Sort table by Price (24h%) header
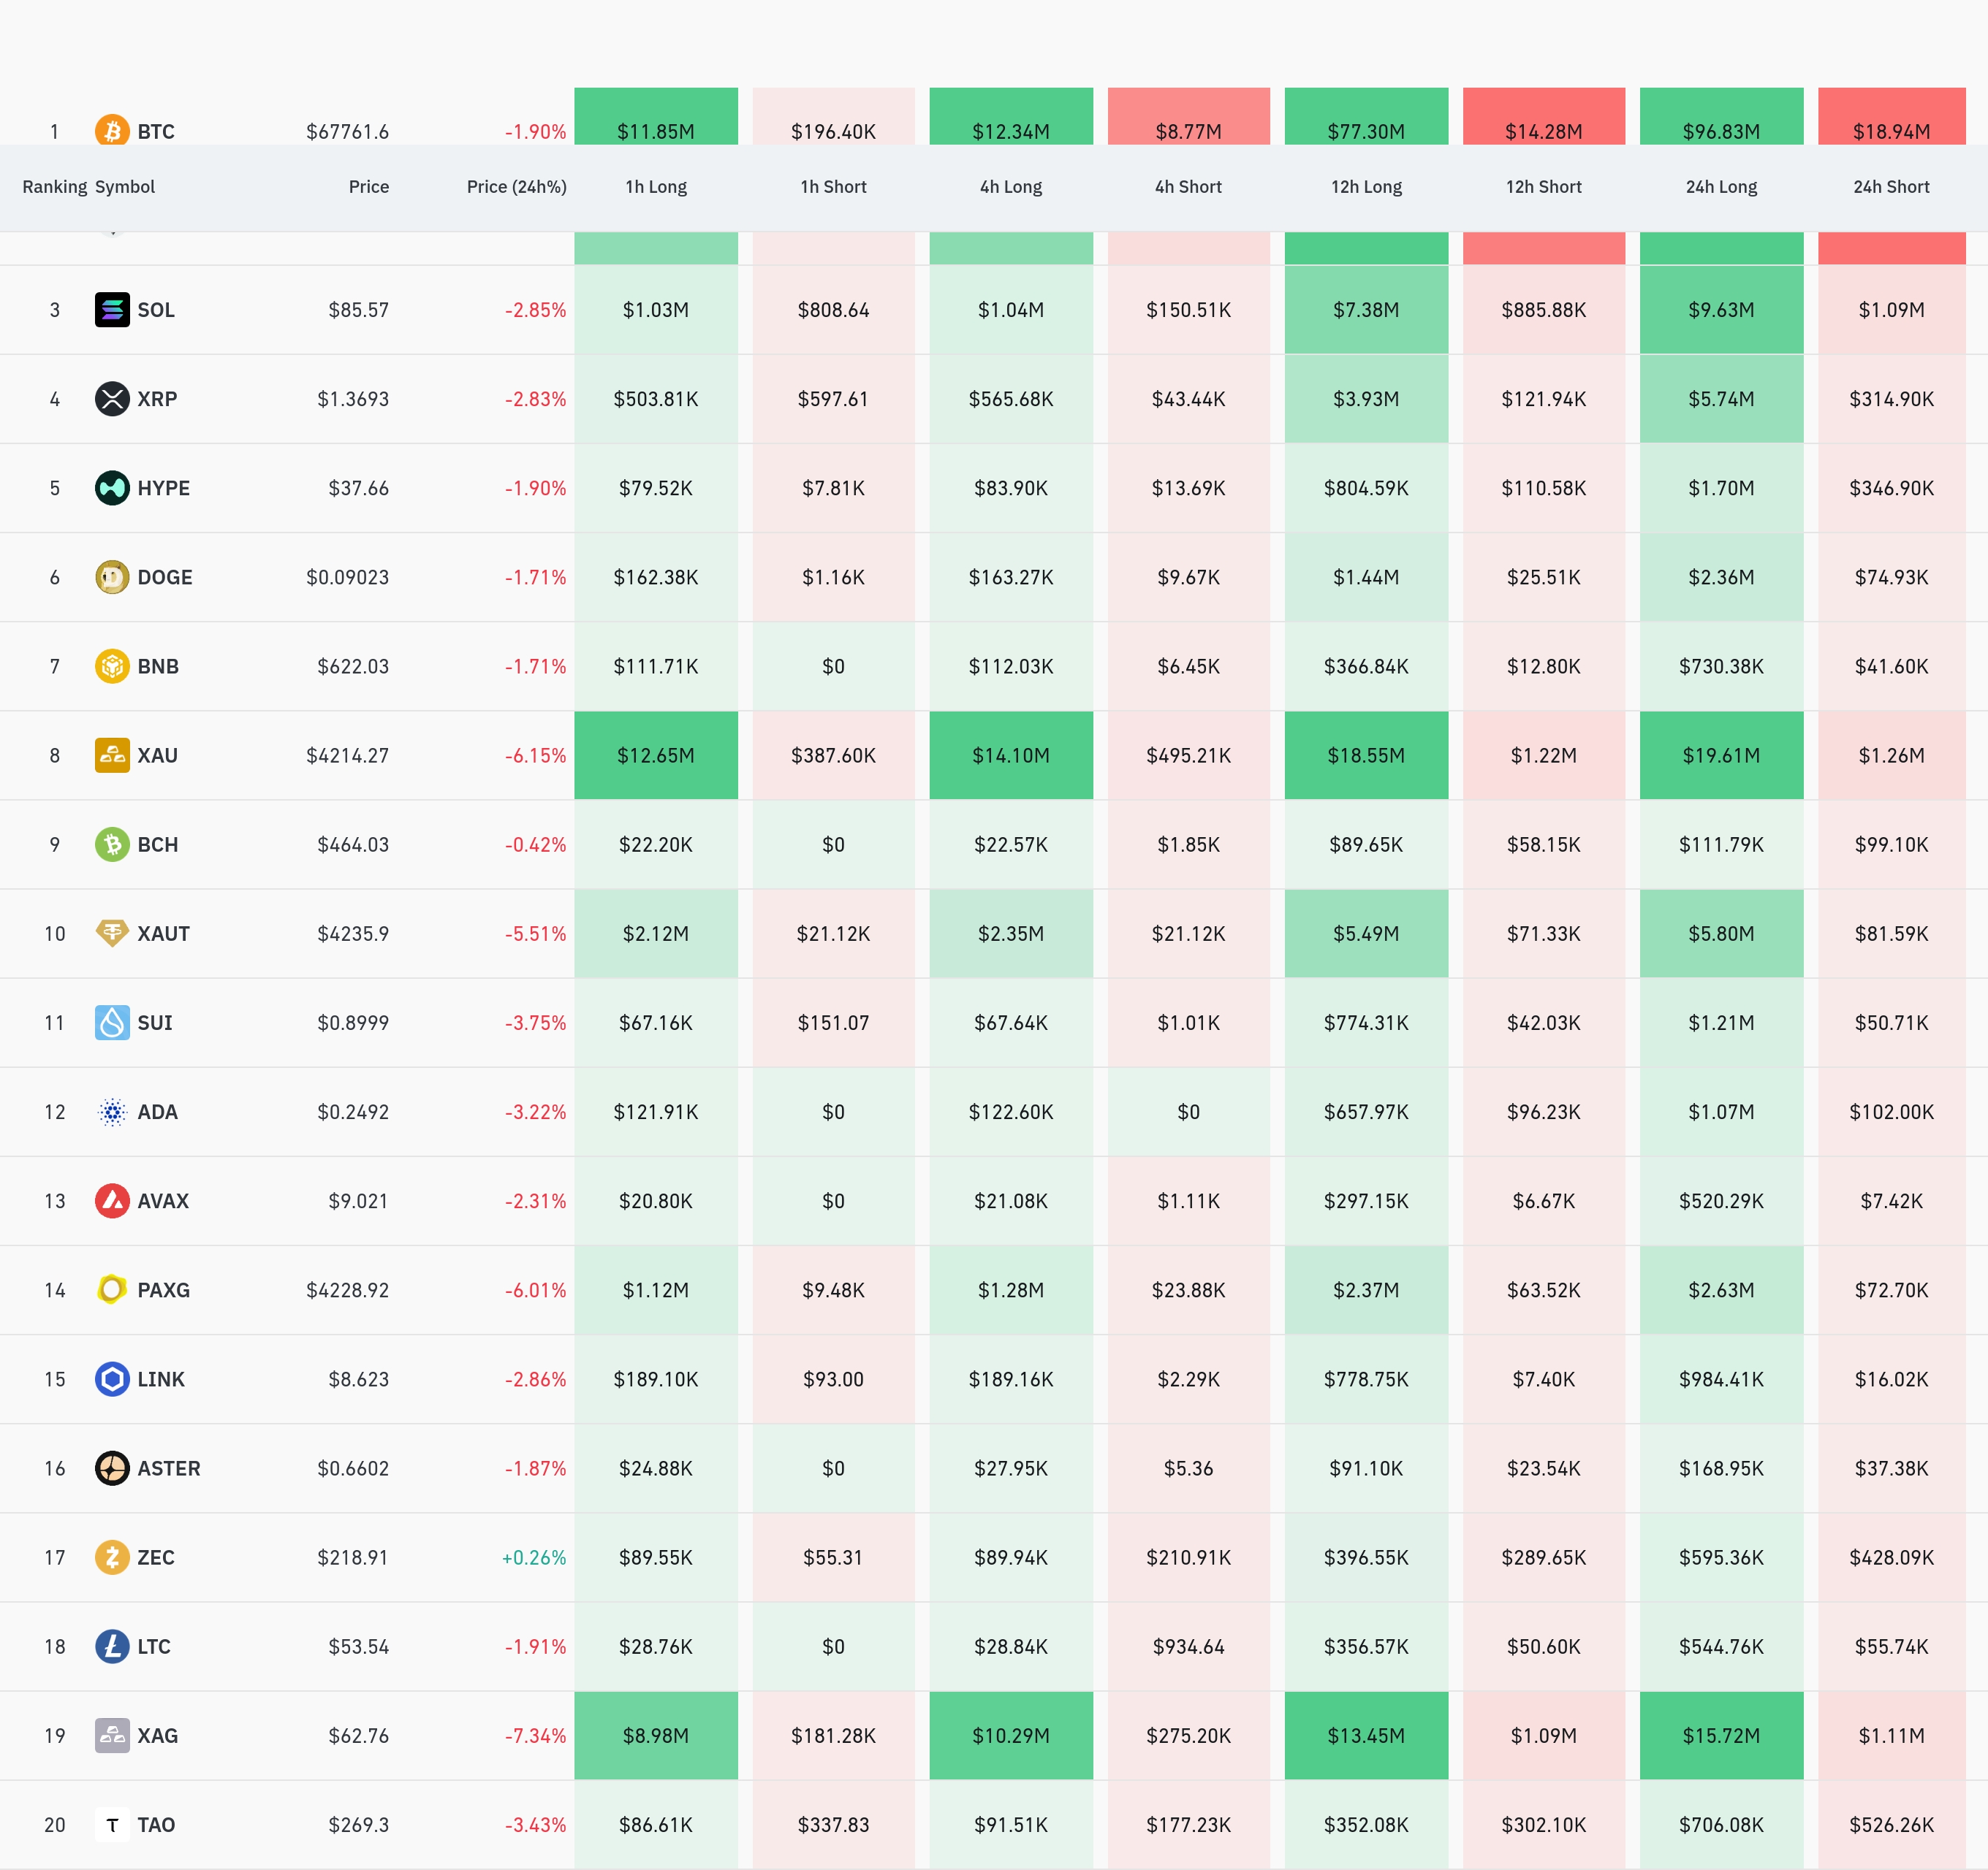 coord(516,187)
